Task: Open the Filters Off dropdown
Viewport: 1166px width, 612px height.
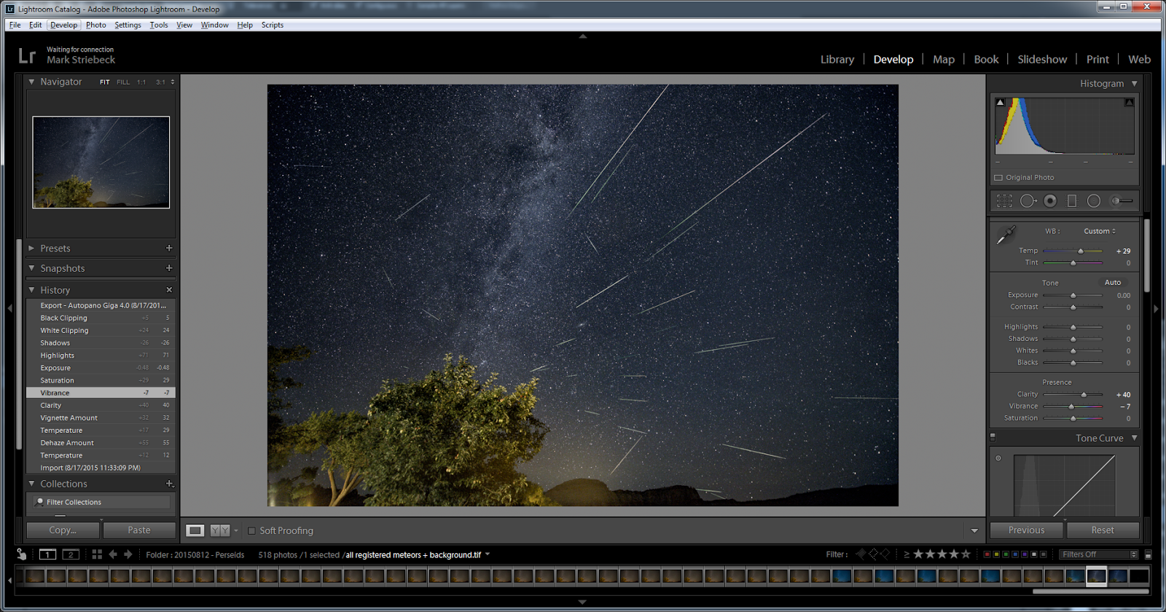Action: click(1098, 554)
